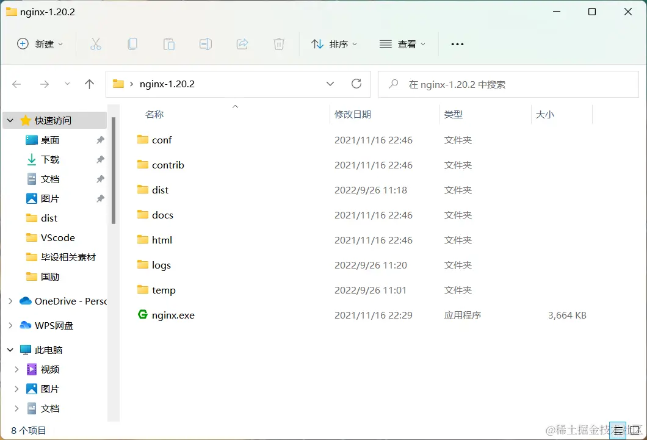Go back with the left arrow
The width and height of the screenshot is (647, 440).
pos(16,84)
